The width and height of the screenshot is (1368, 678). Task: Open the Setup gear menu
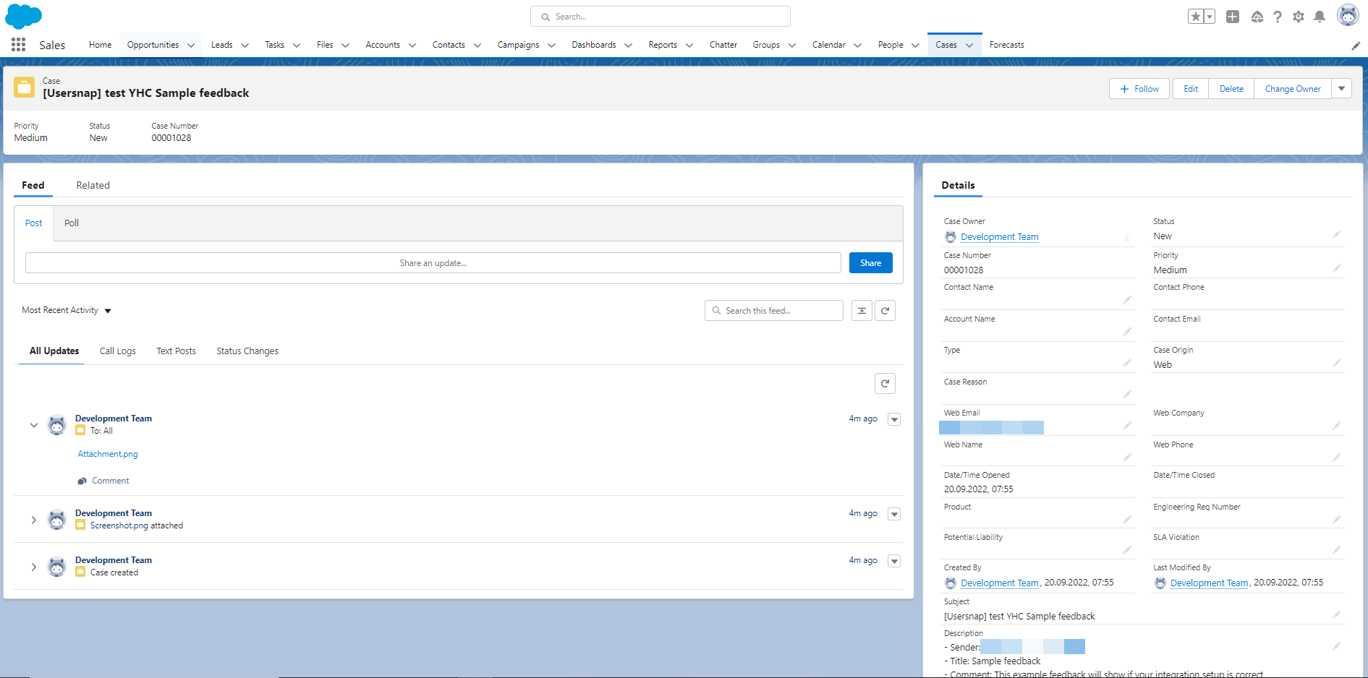pos(1299,17)
